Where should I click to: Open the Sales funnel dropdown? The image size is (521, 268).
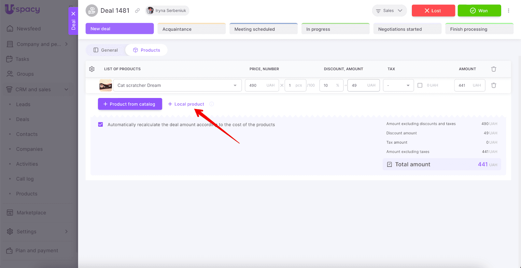[389, 11]
